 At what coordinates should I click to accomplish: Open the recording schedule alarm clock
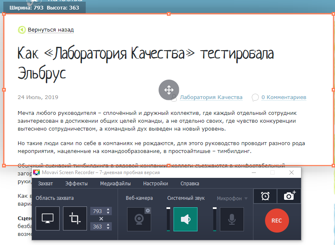click(x=265, y=196)
